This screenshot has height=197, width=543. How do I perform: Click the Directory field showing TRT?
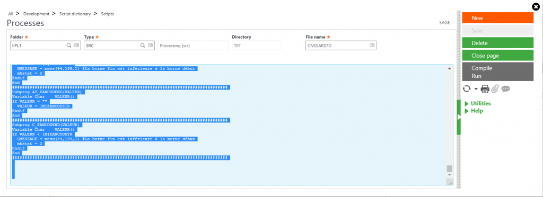(257, 46)
